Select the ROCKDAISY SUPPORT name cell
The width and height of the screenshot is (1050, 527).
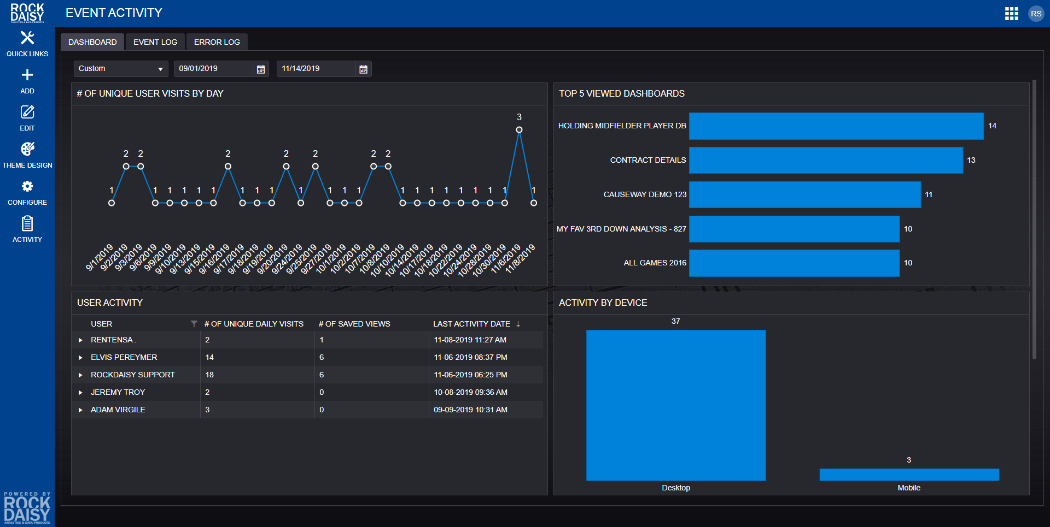tap(133, 375)
